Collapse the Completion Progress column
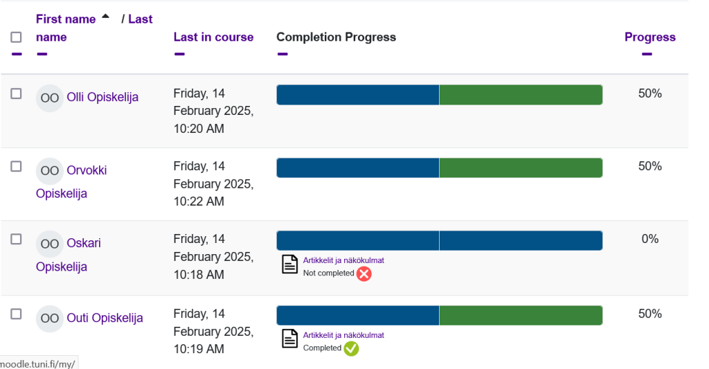Image resolution: width=709 pixels, height=369 pixels. point(282,54)
